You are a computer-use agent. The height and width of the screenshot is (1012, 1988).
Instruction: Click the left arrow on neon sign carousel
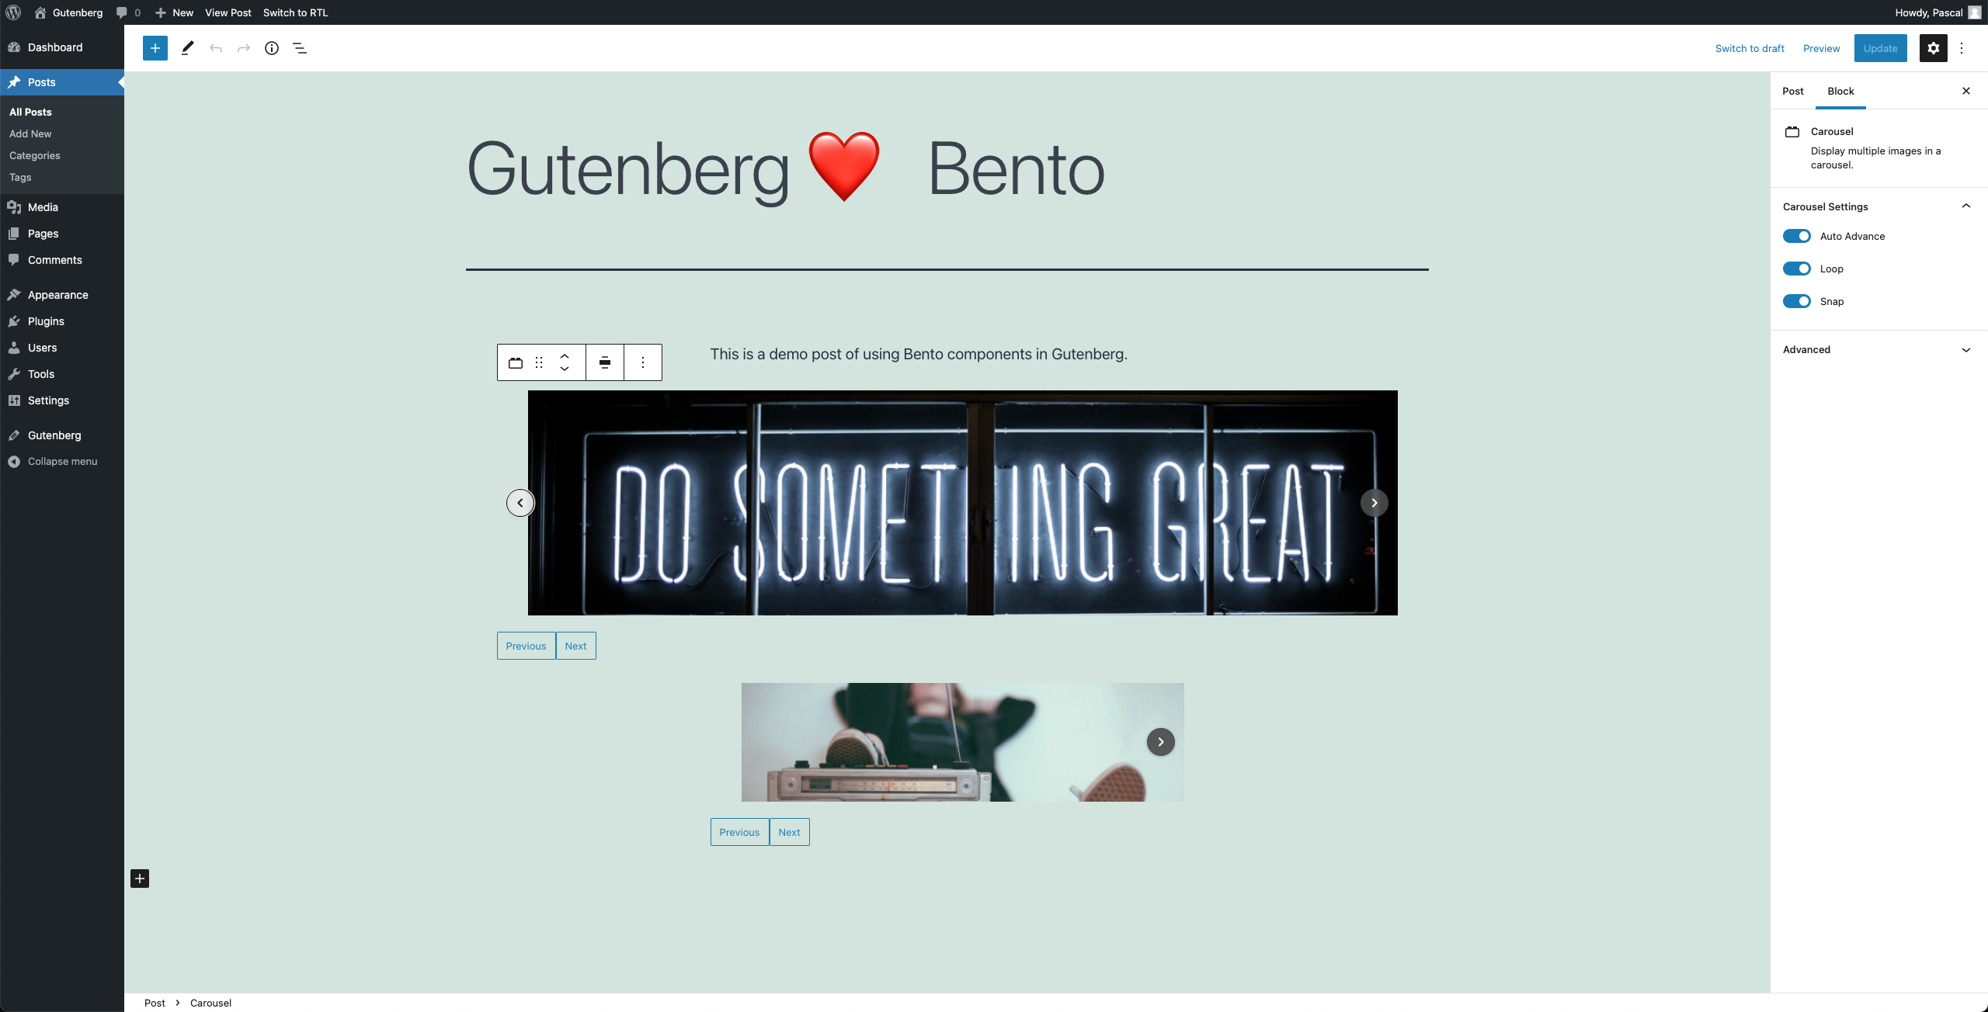(520, 503)
